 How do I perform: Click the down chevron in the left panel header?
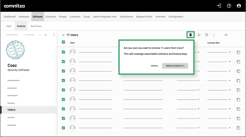46,35
